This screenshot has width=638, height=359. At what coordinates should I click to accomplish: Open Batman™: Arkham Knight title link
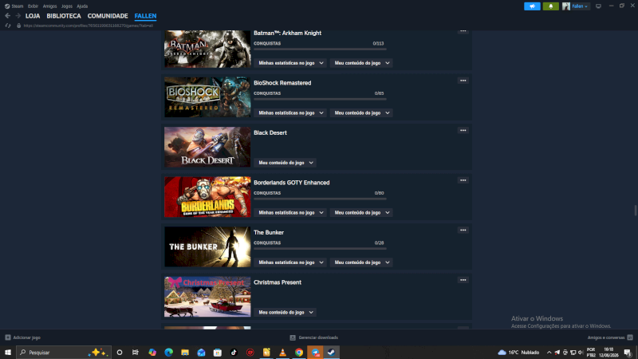point(287,34)
